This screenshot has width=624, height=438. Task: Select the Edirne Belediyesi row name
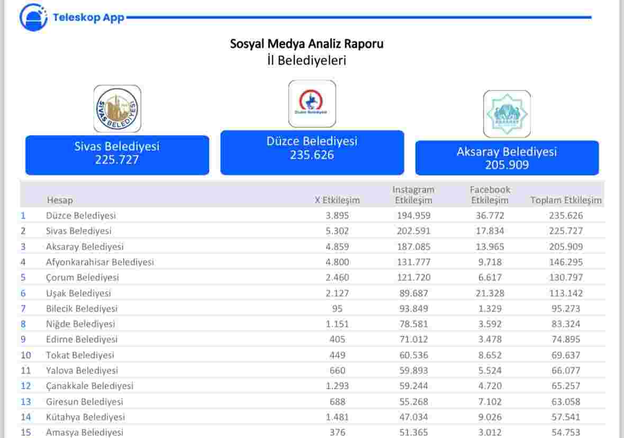(x=82, y=339)
